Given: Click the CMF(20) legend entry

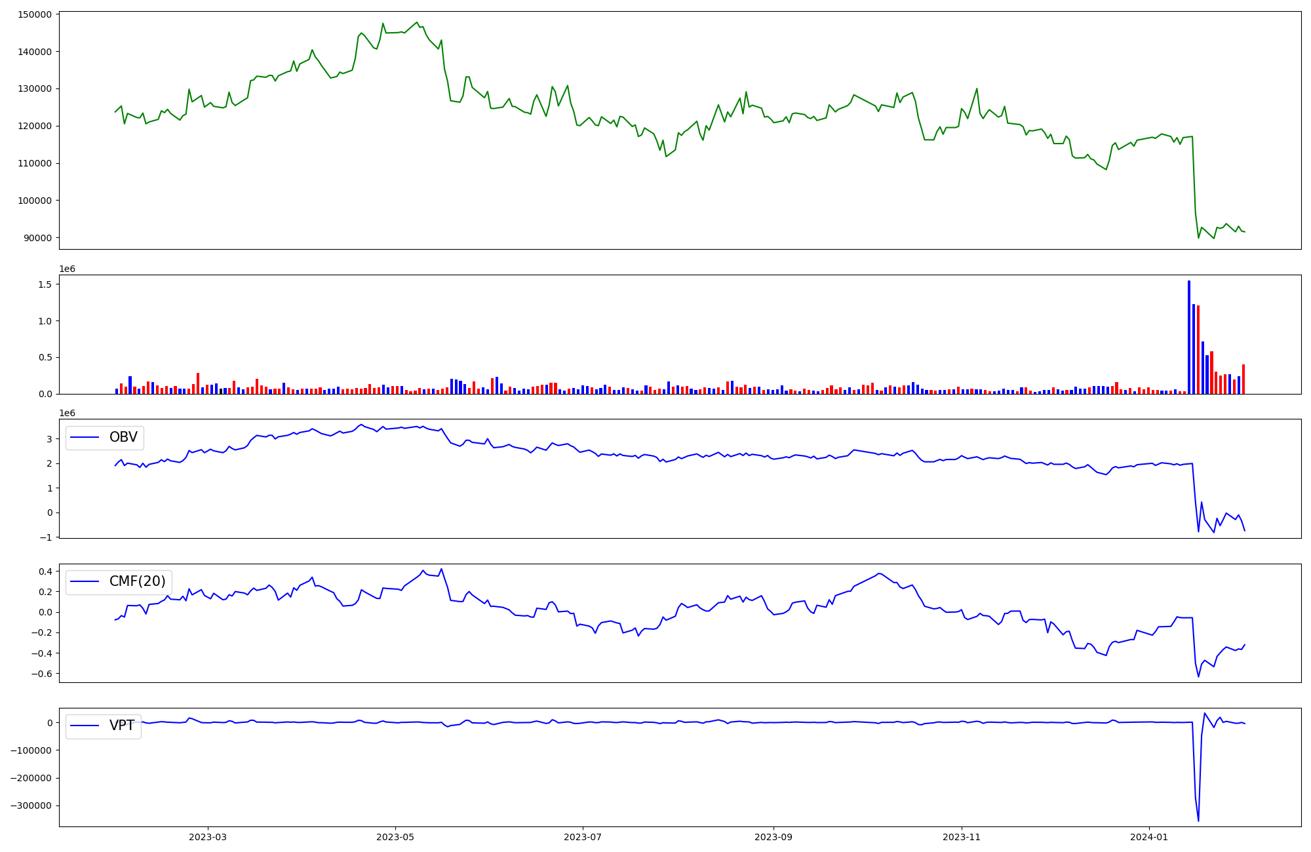Looking at the screenshot, I should 137,581.
